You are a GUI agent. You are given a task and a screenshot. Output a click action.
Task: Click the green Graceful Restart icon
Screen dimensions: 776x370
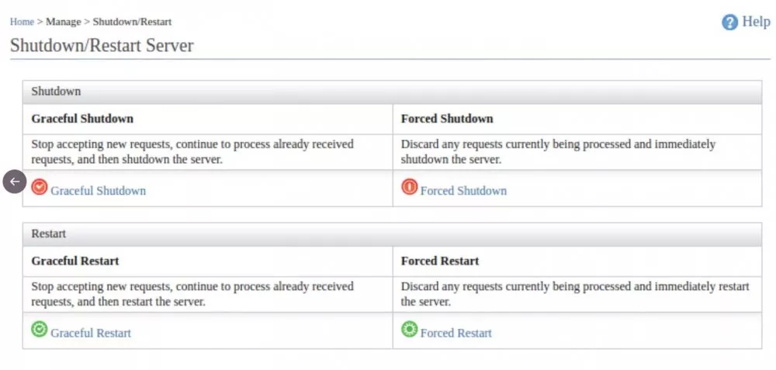40,330
